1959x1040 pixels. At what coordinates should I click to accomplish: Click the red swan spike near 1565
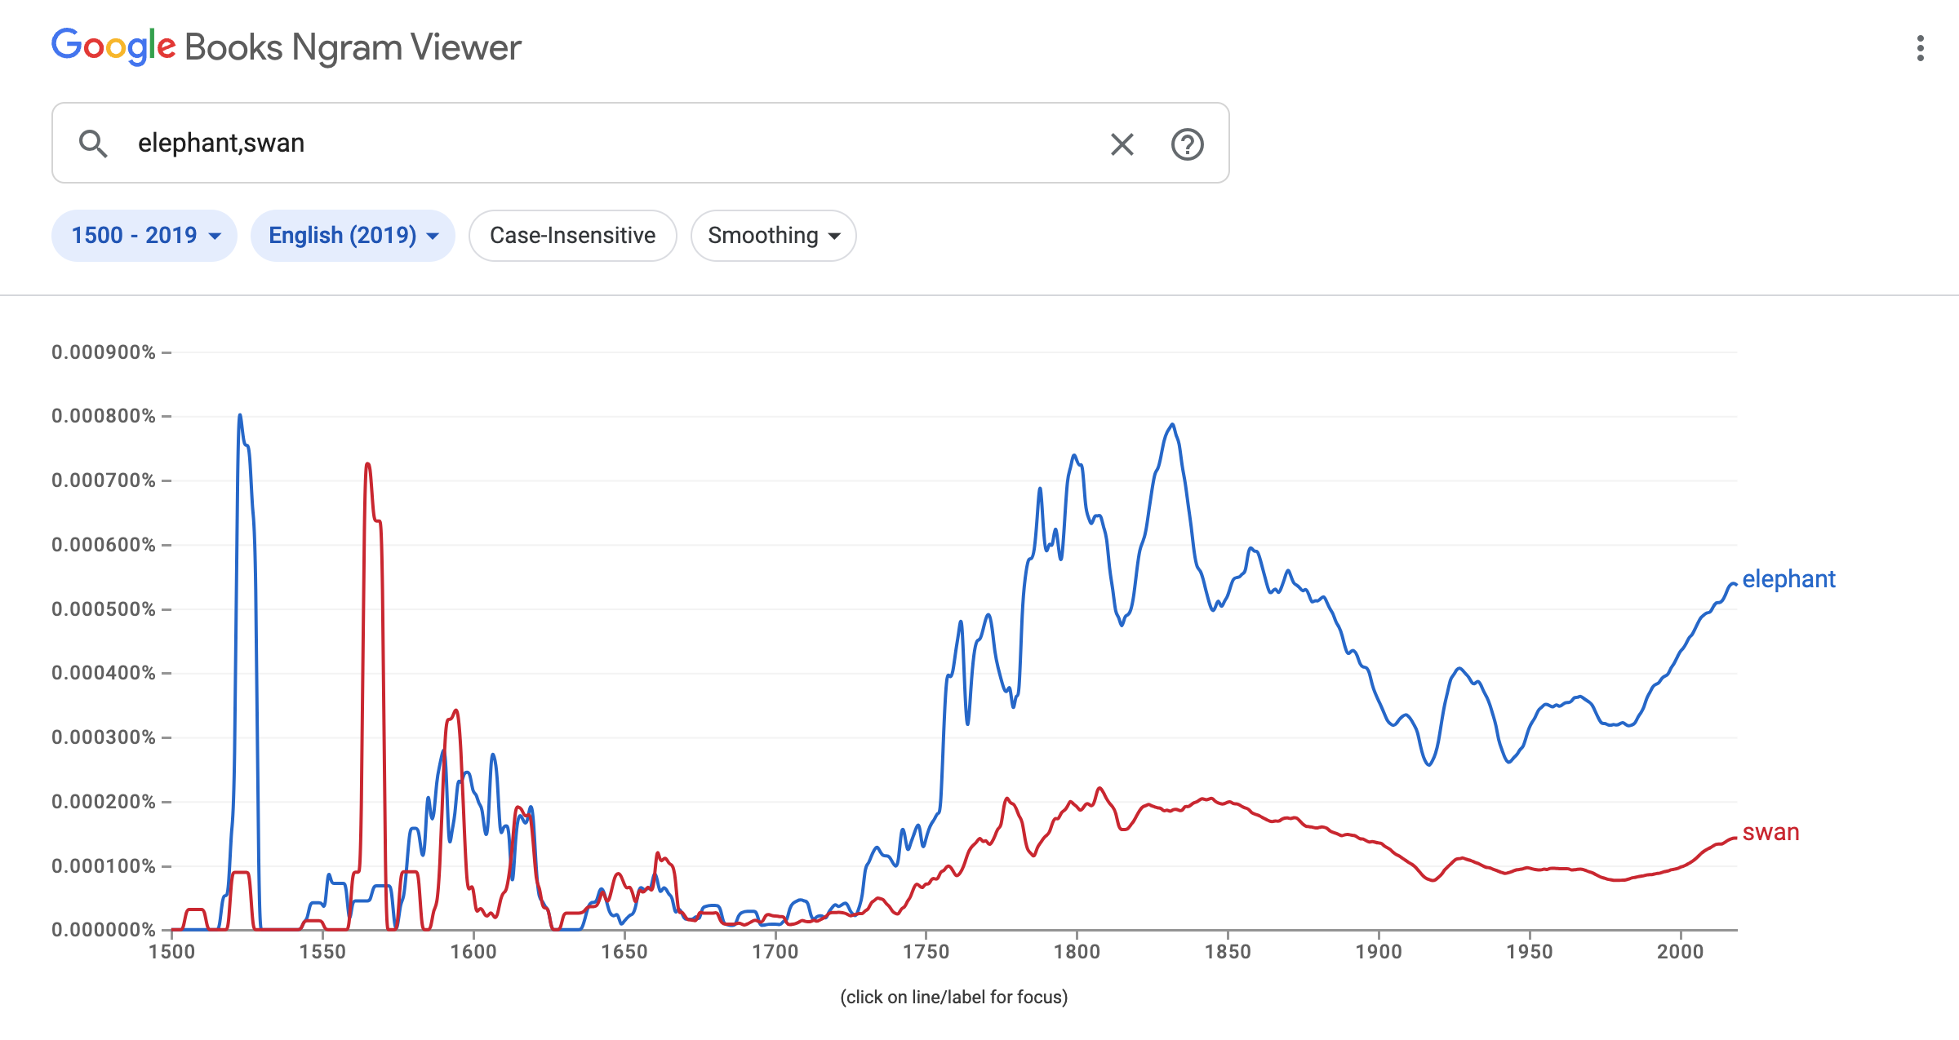[368, 465]
